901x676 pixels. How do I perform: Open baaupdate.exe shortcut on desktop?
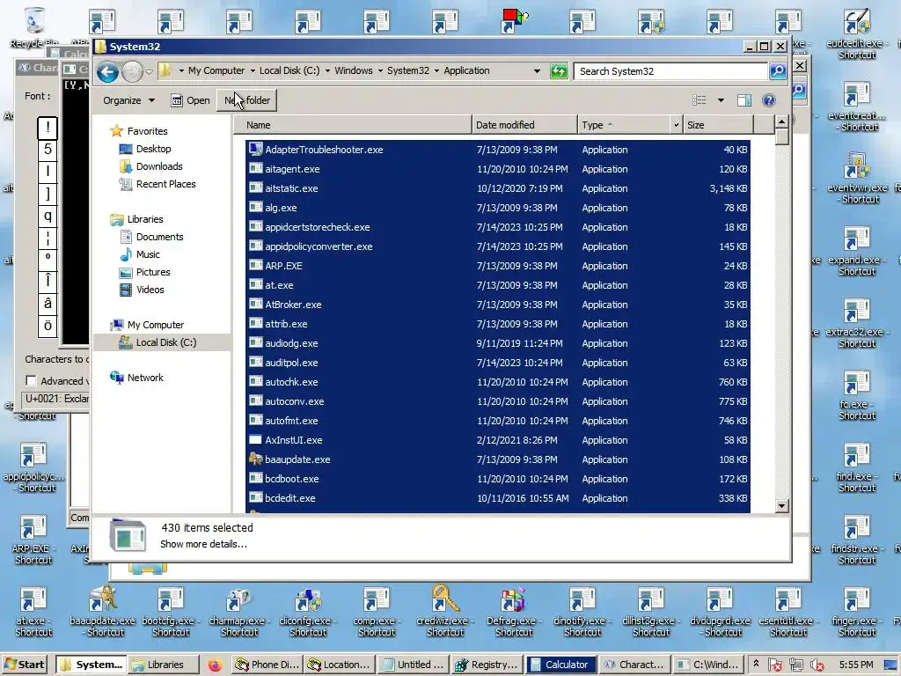coord(103,611)
